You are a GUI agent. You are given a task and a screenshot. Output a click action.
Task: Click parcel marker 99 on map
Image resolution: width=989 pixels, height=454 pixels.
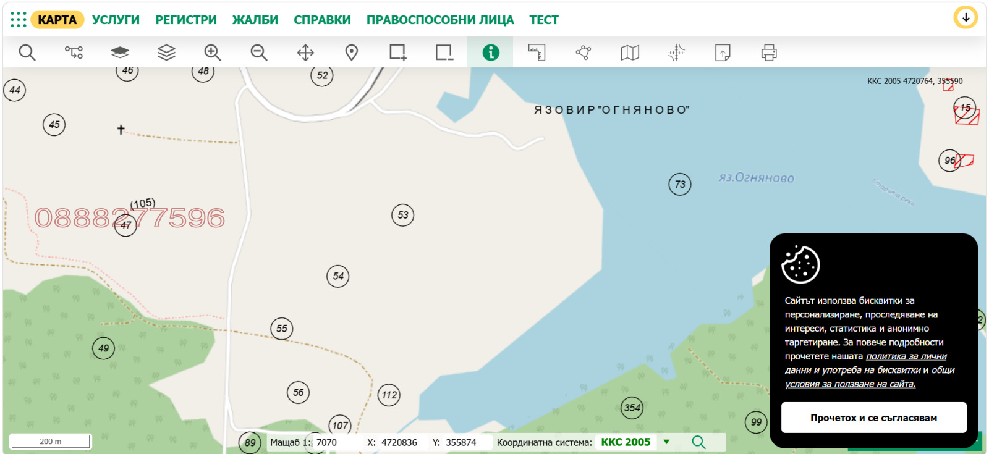click(756, 422)
